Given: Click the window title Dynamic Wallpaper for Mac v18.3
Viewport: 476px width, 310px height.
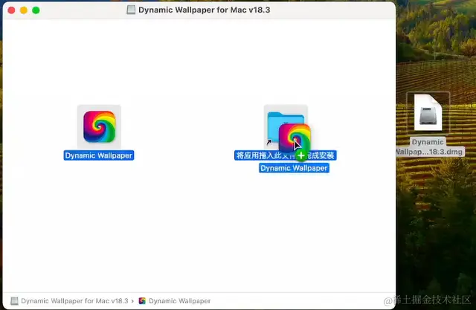Looking at the screenshot, I should [204, 10].
